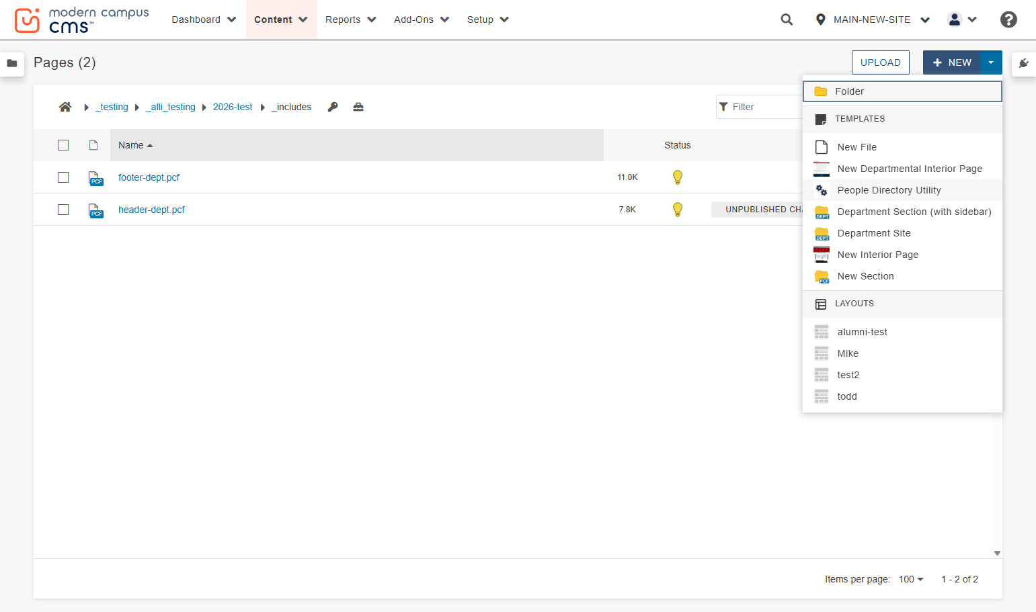Click the file type column icon
Image resolution: width=1036 pixels, height=612 pixels.
93,145
